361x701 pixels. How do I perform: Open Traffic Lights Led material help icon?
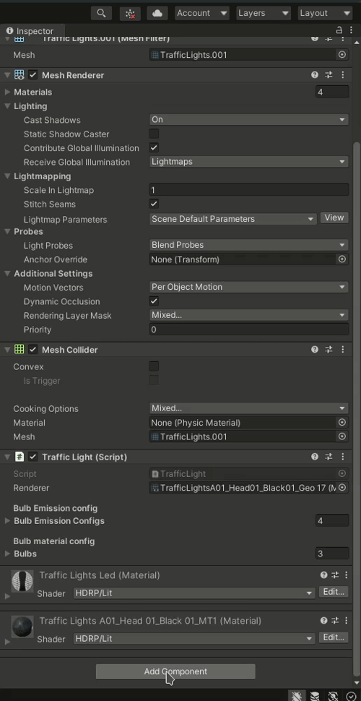[x=323, y=575]
